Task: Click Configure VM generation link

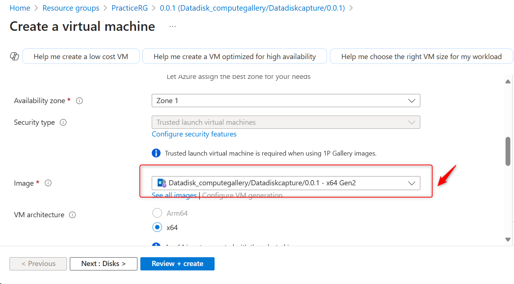Action: 242,196
